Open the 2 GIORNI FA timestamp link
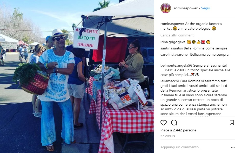The image size is (235, 153). 168,136
